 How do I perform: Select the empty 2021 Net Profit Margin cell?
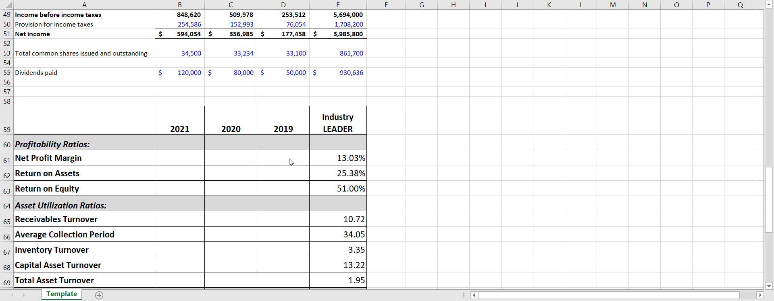coord(180,158)
